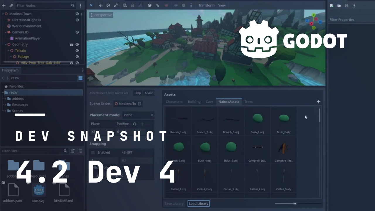Expand the Resources folder in FileSystem
The width and height of the screenshot is (375, 211).
coord(5,105)
